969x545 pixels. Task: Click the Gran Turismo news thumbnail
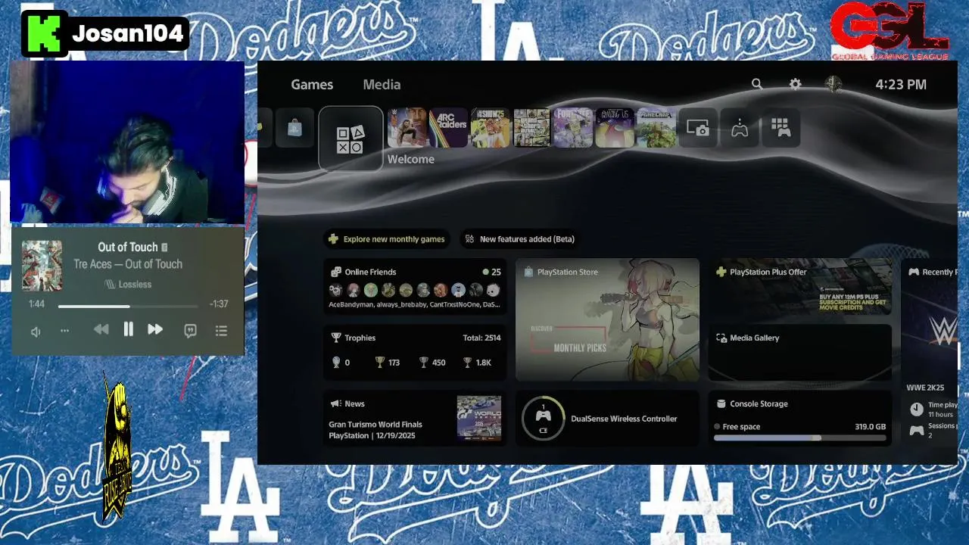[478, 418]
